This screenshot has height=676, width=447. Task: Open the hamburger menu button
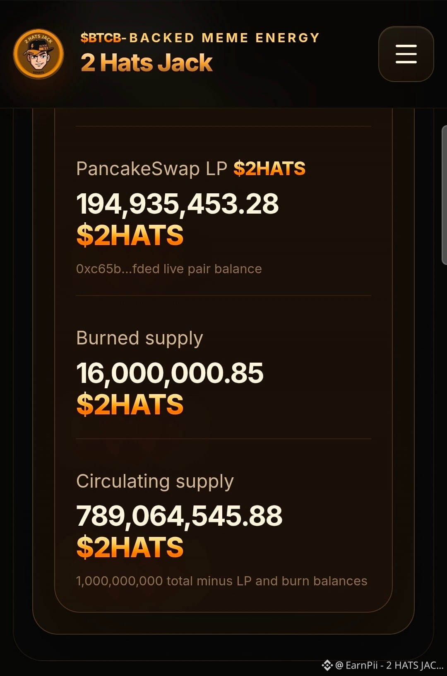(406, 54)
